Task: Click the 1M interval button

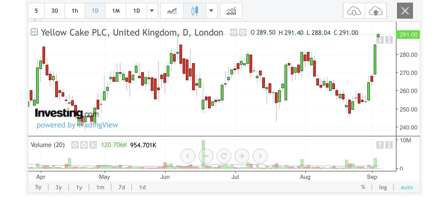Action: coord(116,11)
